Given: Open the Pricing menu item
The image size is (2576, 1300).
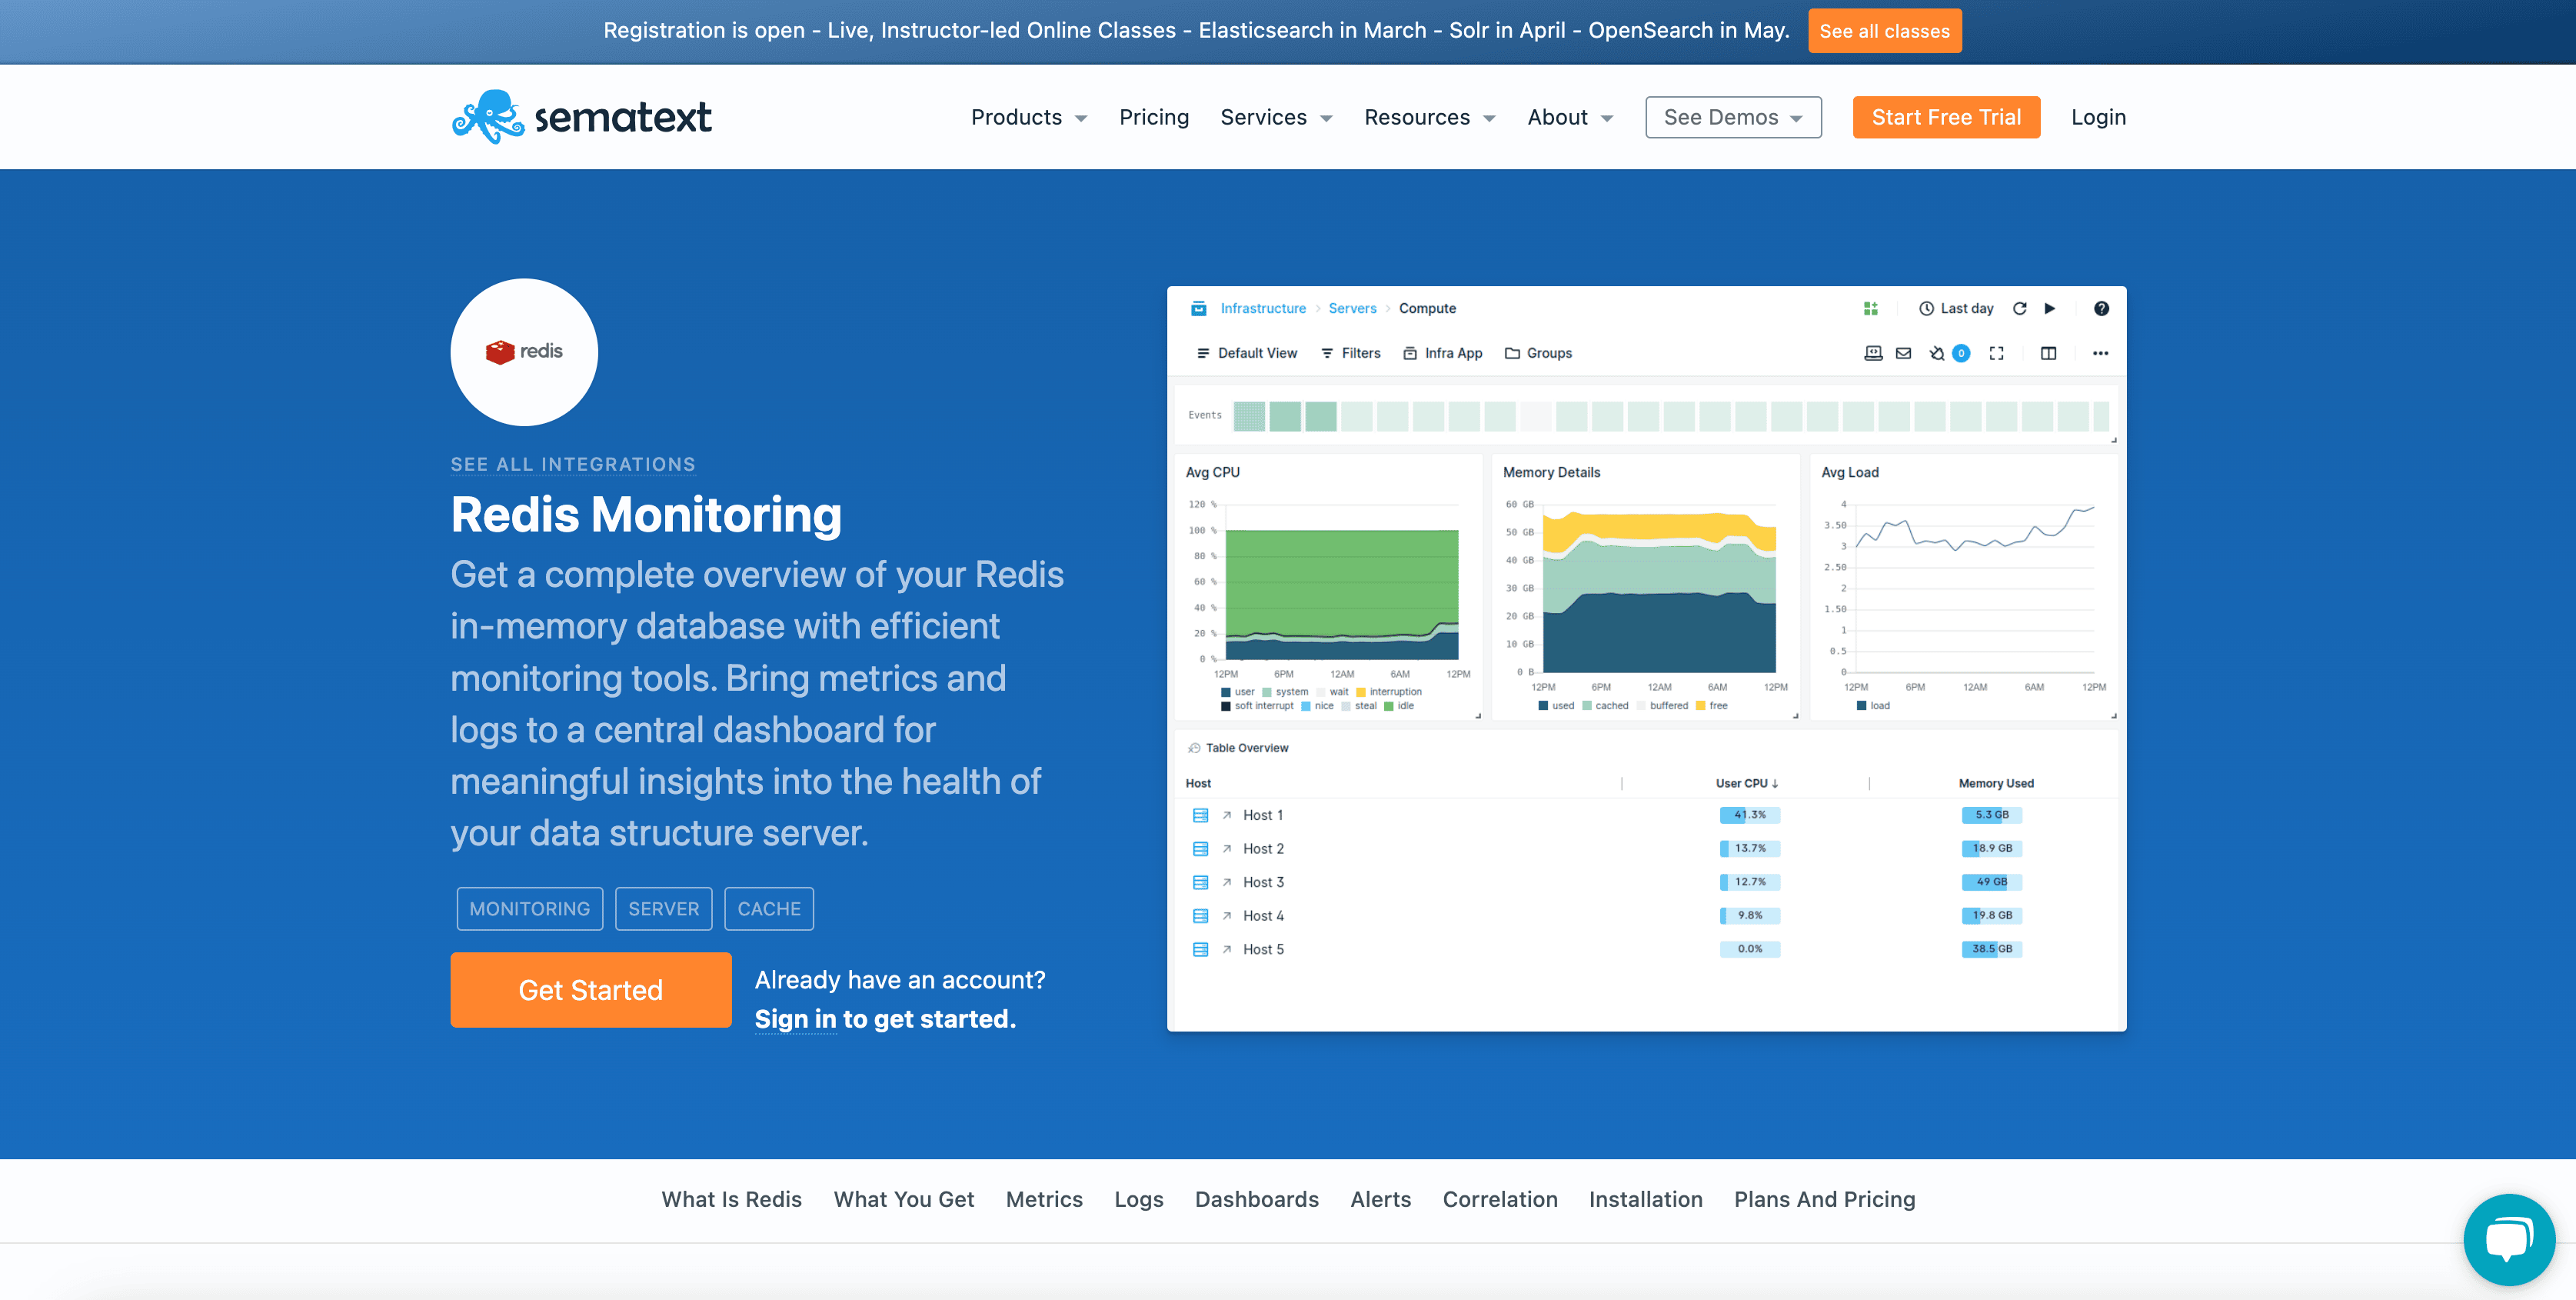Looking at the screenshot, I should coord(1154,117).
